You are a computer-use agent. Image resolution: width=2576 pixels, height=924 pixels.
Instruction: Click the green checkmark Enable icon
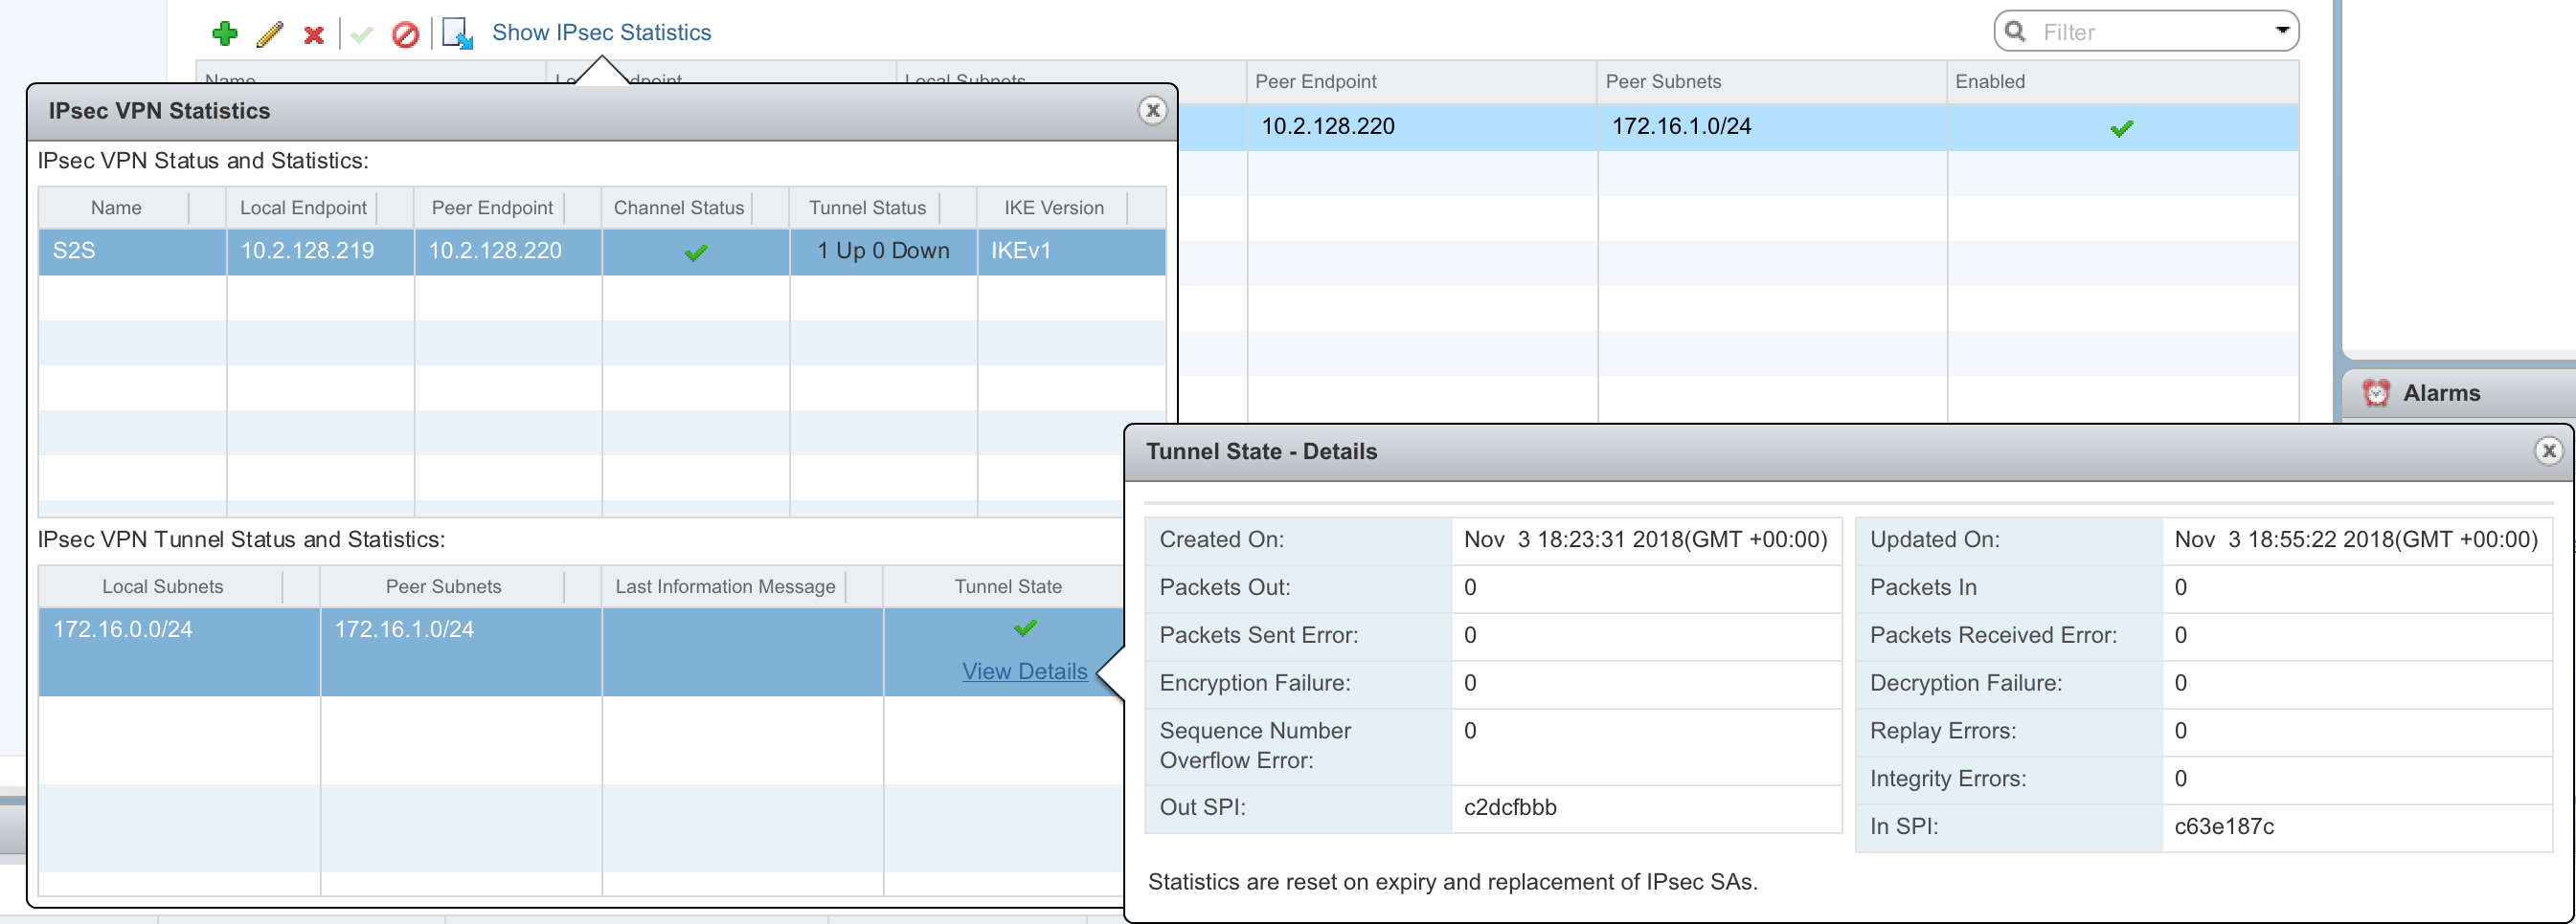pos(362,35)
